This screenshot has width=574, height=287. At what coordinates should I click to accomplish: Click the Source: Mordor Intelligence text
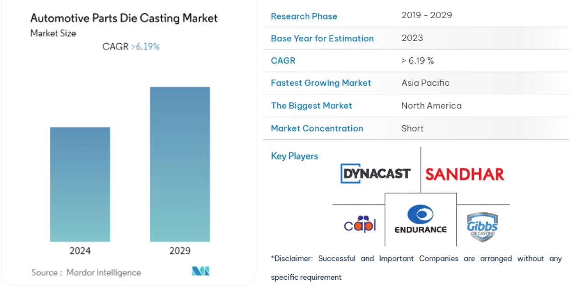(x=86, y=272)
